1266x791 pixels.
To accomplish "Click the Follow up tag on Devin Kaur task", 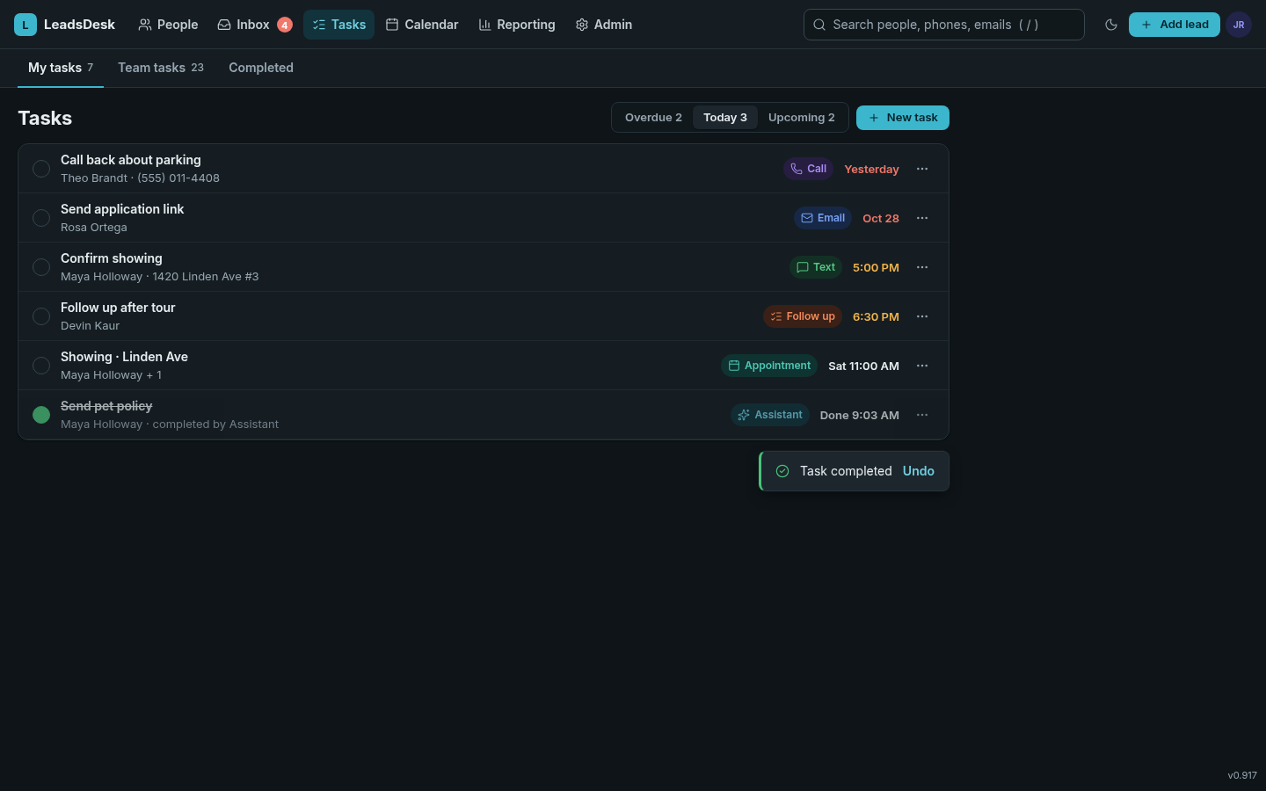I will 803,316.
